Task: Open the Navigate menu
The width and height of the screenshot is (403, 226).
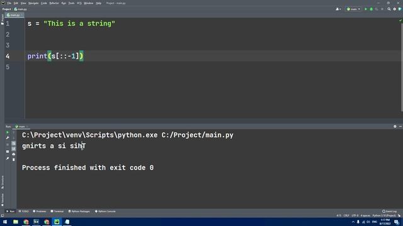Action: click(33, 3)
